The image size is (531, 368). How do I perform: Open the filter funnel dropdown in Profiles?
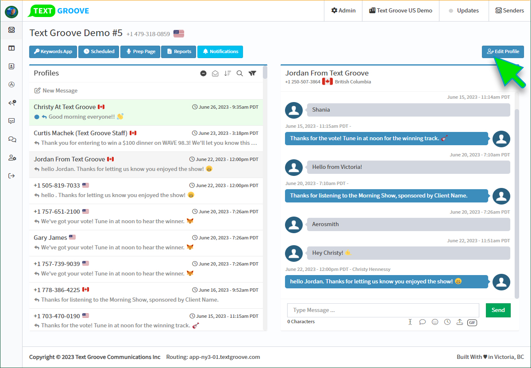252,73
